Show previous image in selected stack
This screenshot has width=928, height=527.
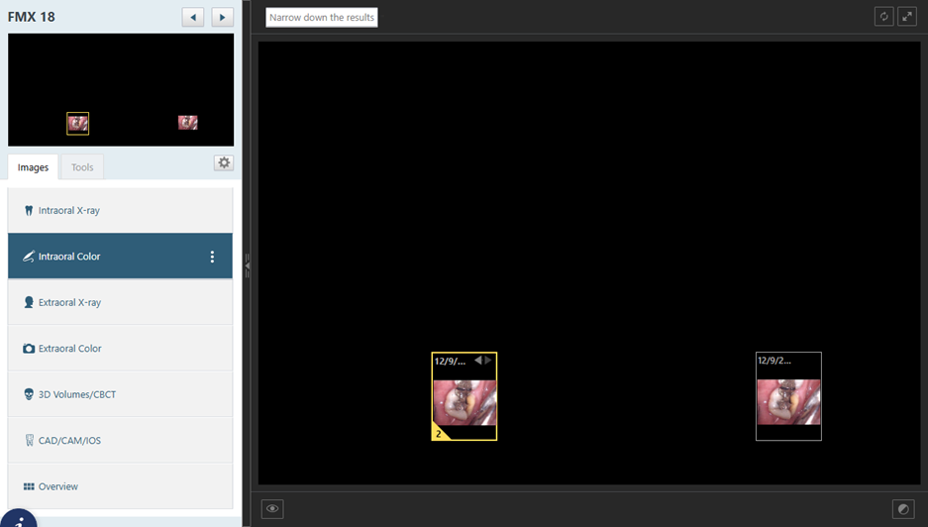[x=477, y=360]
